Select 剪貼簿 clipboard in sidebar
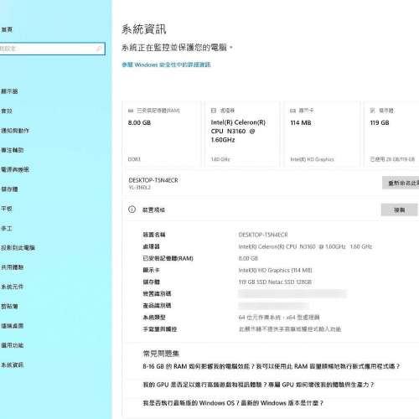This screenshot has height=419, width=419. 9,307
